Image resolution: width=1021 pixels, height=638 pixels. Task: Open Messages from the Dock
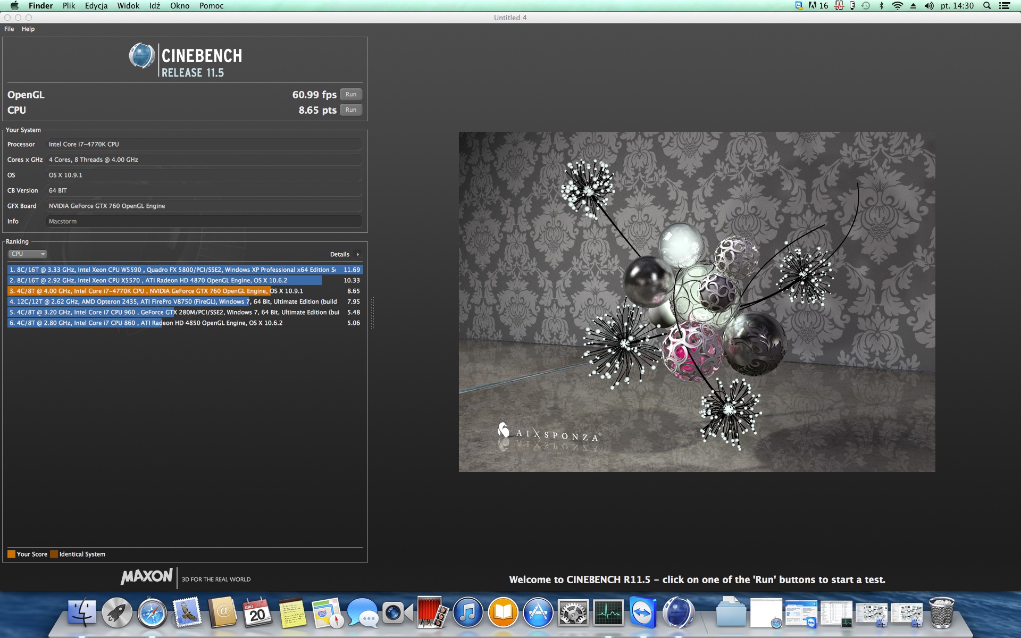point(363,612)
